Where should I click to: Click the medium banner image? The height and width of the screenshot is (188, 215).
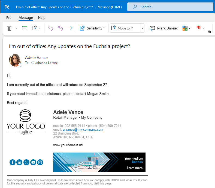[99, 162]
